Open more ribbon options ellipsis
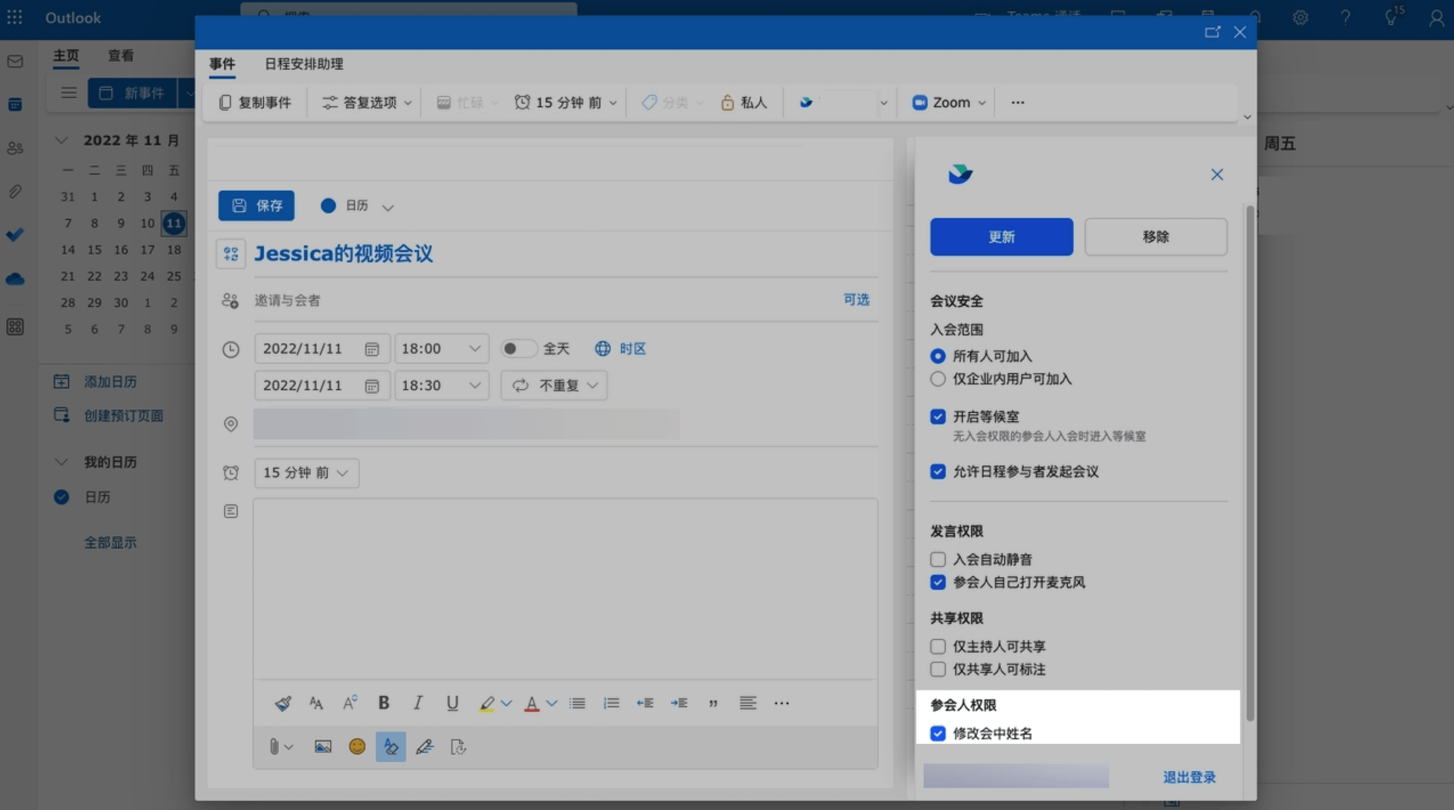Viewport: 1454px width, 810px height. (1018, 103)
